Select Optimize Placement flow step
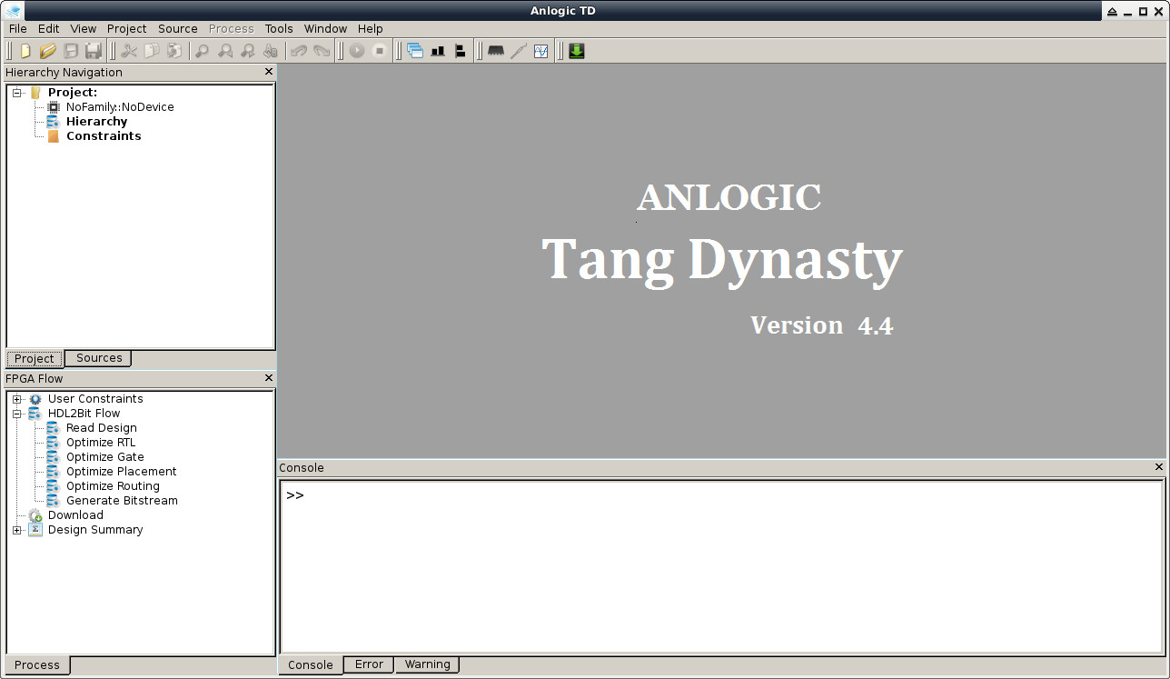1170x679 pixels. tap(122, 472)
